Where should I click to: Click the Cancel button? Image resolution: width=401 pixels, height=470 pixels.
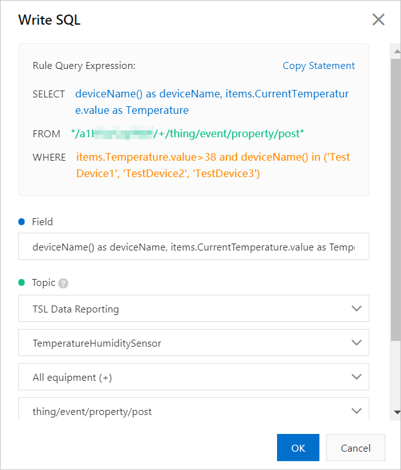[x=355, y=447]
